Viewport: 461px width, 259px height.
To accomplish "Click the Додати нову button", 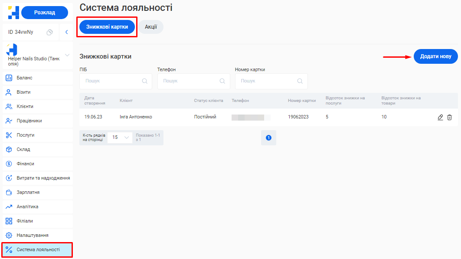I will tap(435, 56).
